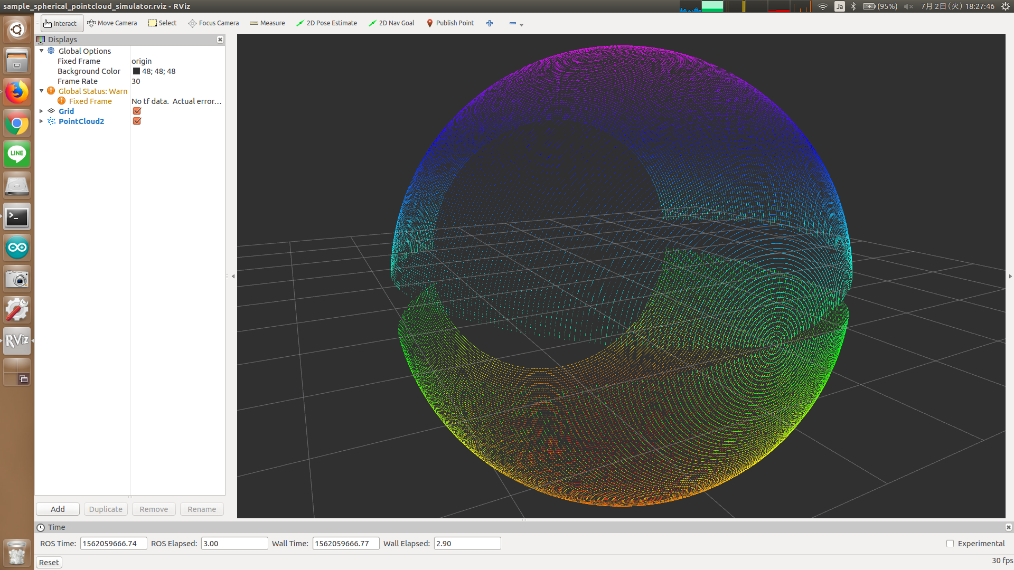Open the Screenshot camera app
1014x570 pixels.
point(17,279)
